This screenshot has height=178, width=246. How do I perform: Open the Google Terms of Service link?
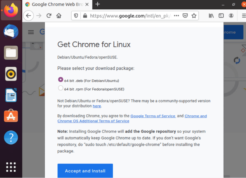(153, 116)
